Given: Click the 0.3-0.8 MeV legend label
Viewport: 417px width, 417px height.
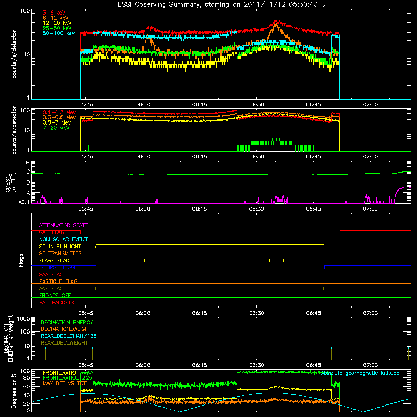Looking at the screenshot, I should tap(59, 117).
